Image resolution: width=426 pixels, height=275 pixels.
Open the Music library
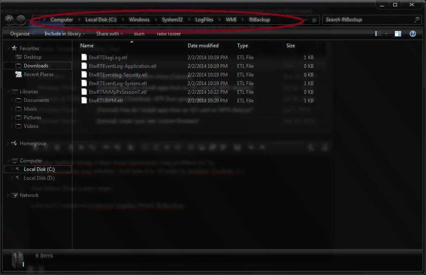pyautogui.click(x=30, y=109)
